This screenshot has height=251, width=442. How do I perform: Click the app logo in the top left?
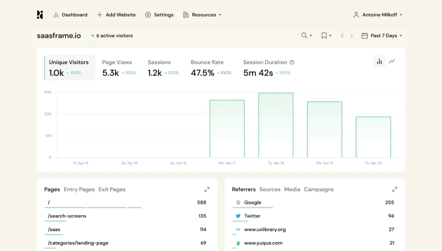40,15
